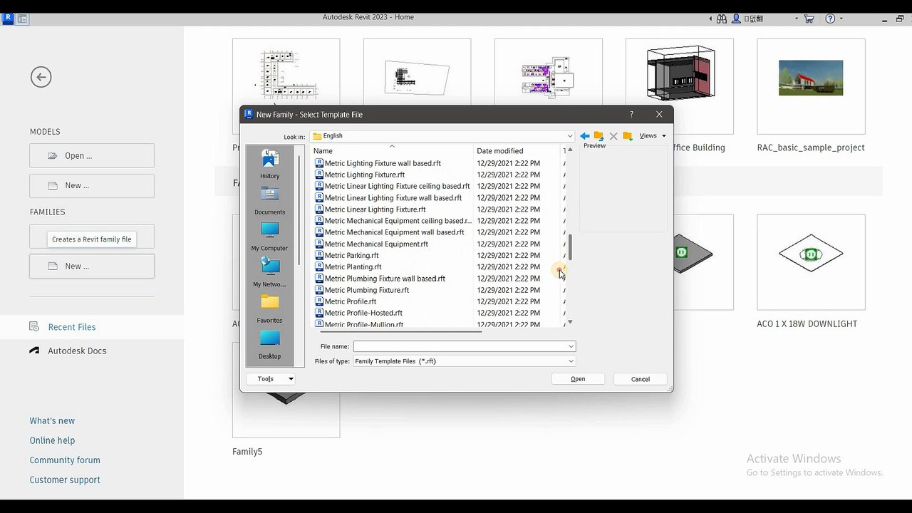Image resolution: width=912 pixels, height=513 pixels.
Task: Open the My Network place shortcut
Action: [x=269, y=273]
